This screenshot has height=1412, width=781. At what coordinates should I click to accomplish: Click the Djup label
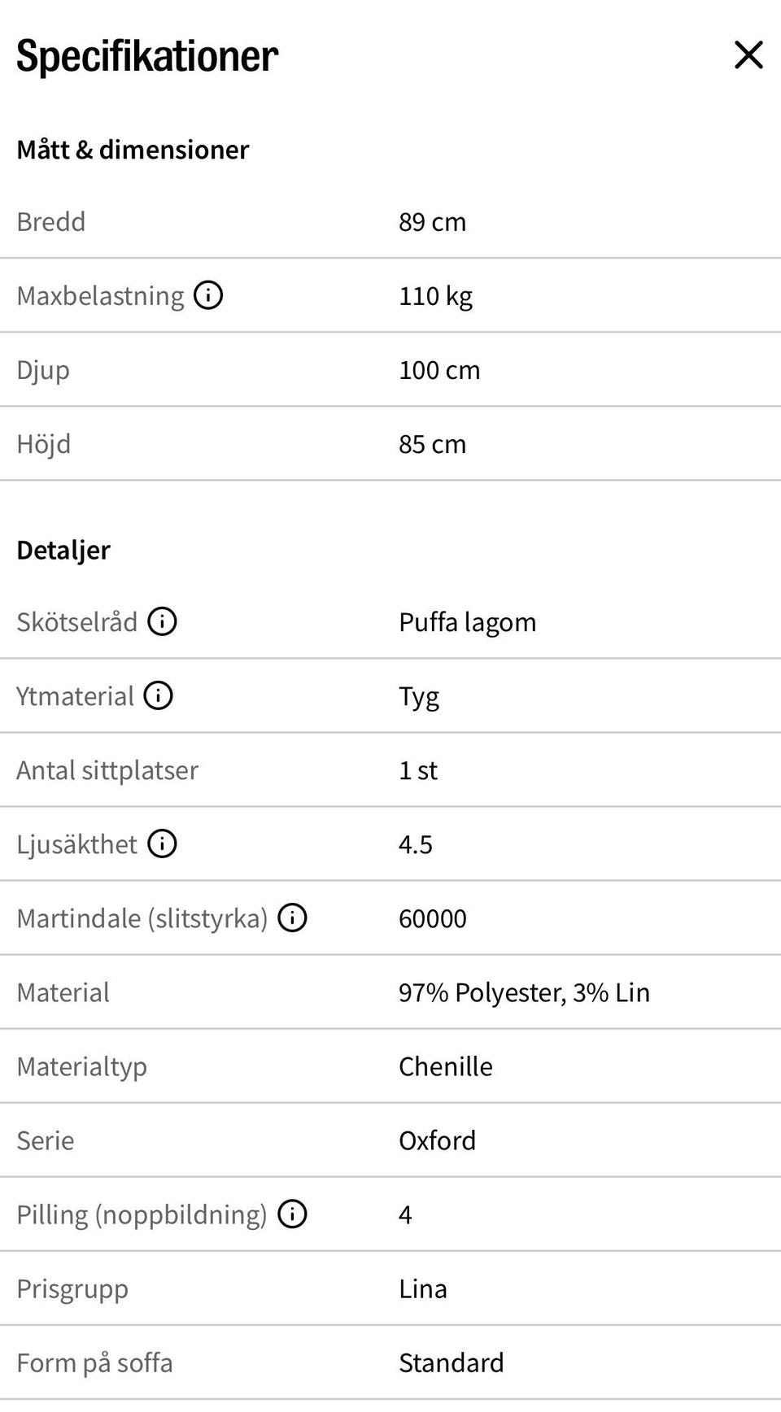(43, 370)
